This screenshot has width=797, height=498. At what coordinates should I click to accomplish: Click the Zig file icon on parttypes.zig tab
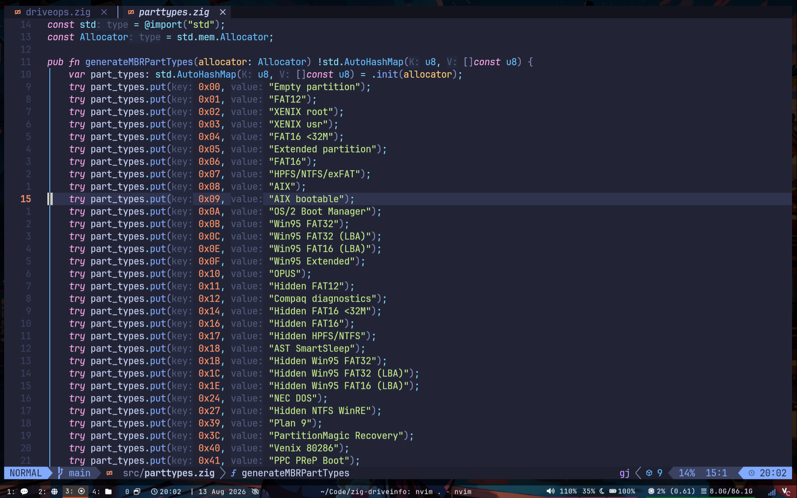131,12
